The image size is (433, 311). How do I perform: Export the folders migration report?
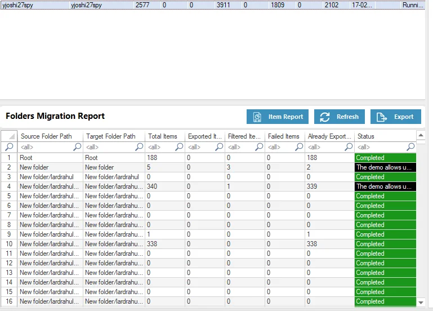395,117
